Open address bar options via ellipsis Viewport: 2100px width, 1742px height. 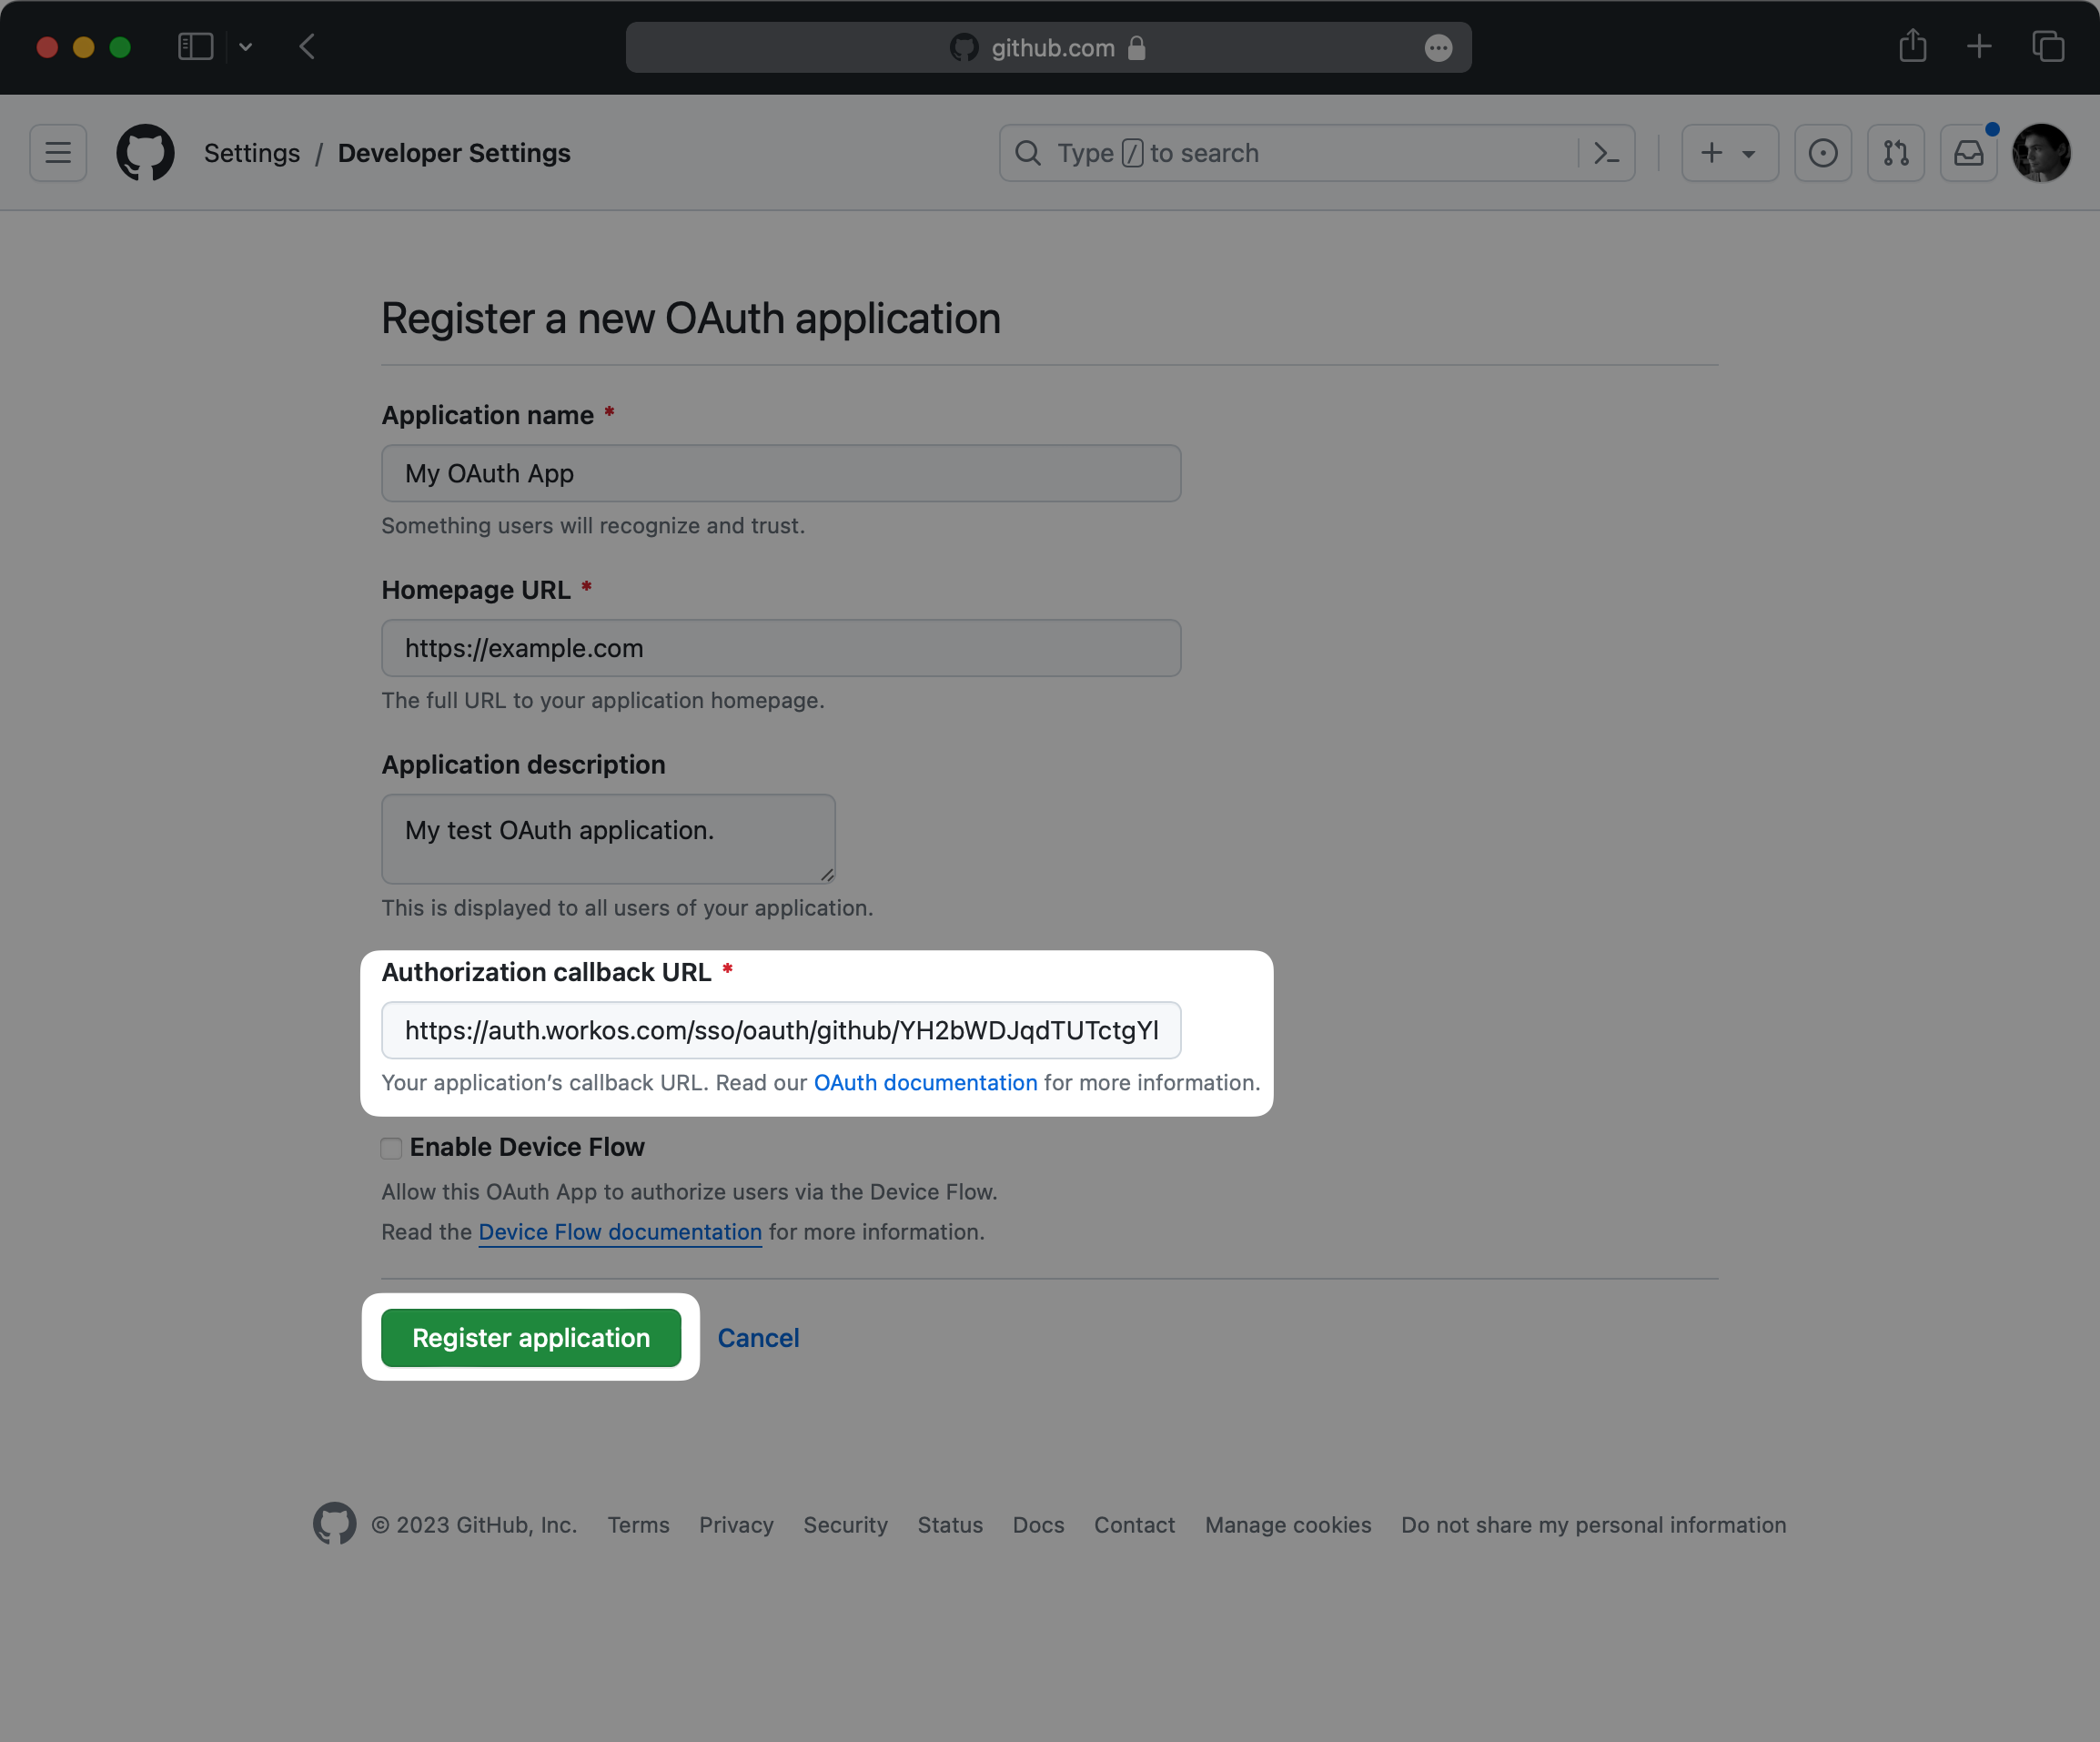1438,47
